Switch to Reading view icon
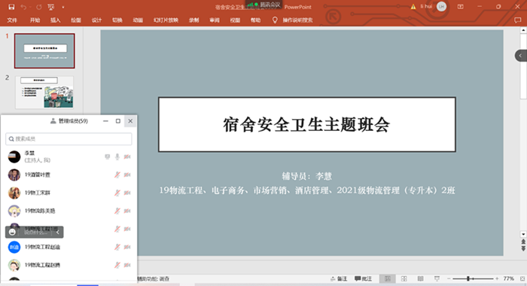The image size is (527, 286). pyautogui.click(x=420, y=278)
